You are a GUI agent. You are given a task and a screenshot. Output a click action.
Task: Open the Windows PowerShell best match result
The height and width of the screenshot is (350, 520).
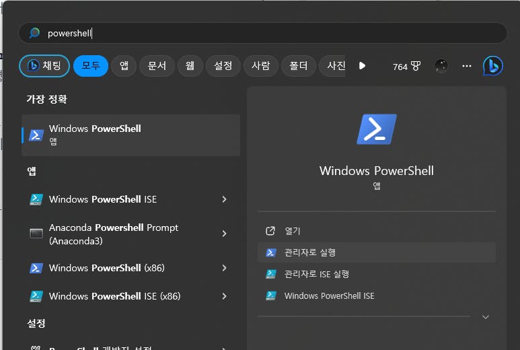click(x=131, y=135)
